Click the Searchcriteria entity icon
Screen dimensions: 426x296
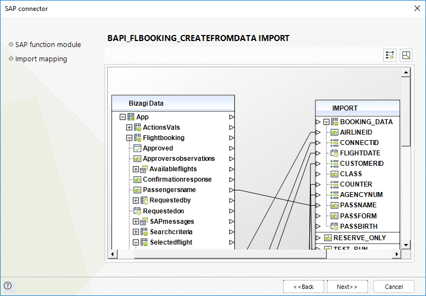click(x=144, y=232)
